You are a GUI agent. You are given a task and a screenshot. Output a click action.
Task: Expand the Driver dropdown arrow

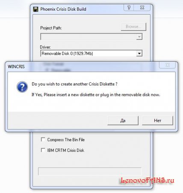coord(139,54)
